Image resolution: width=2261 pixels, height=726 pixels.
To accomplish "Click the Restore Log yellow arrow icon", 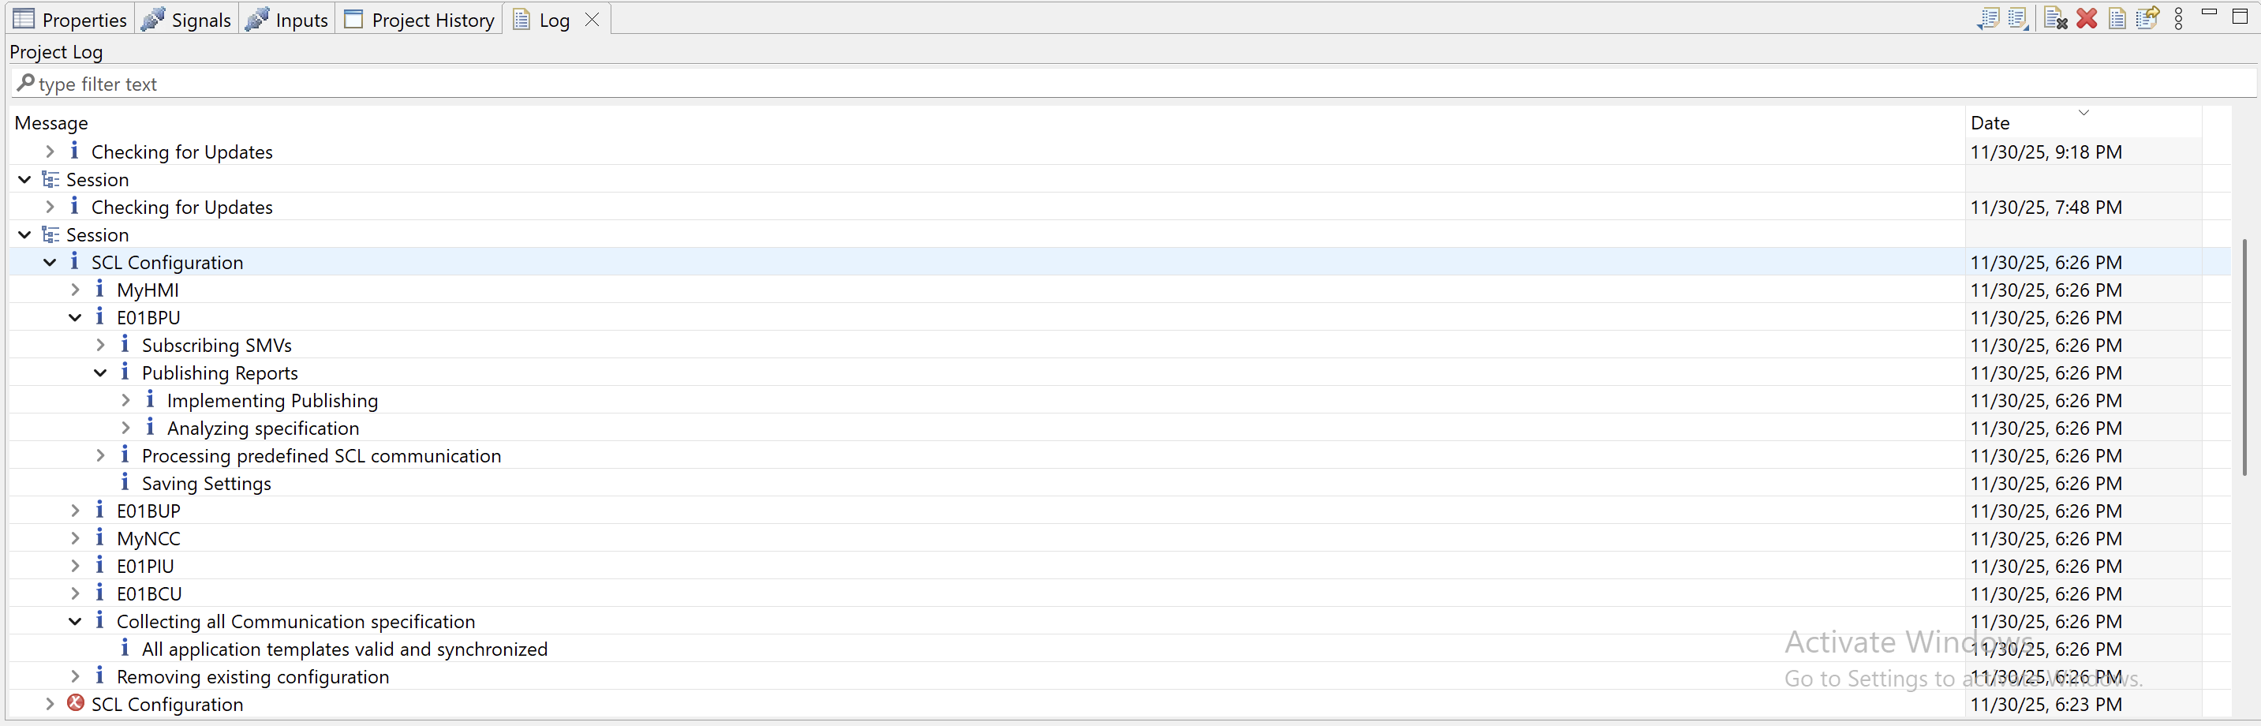I will click(x=2147, y=18).
